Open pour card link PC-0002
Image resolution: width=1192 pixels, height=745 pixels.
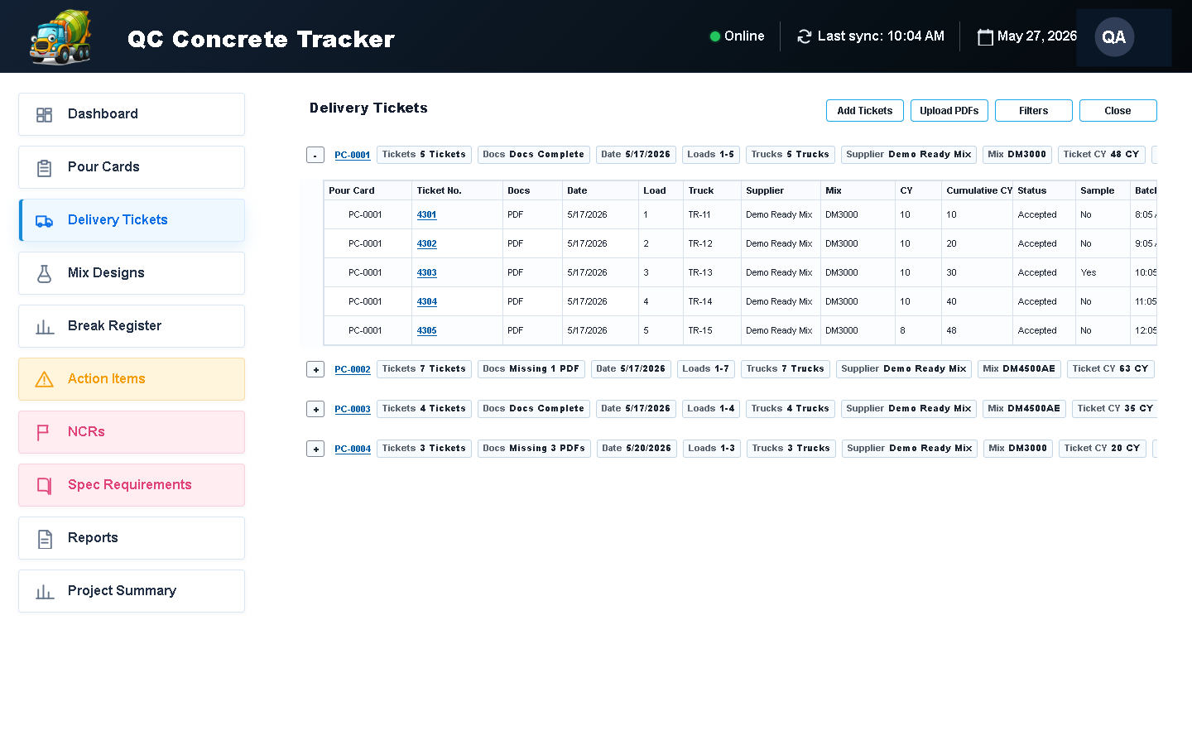pos(353,369)
